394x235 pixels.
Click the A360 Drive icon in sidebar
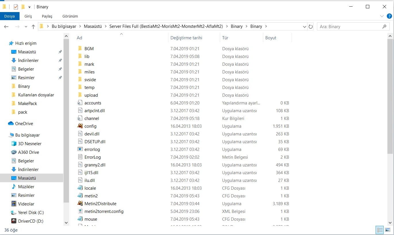(14, 152)
